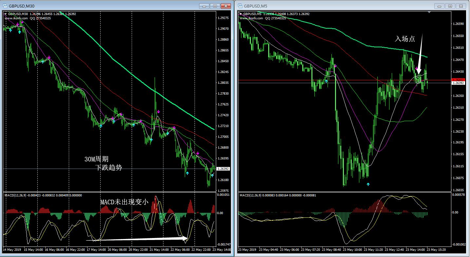
Task: Close the GBPUSD,M30 chart window
Action: tap(226, 6)
